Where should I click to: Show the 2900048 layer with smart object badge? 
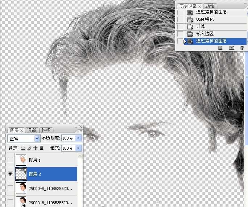pyautogui.click(x=10, y=202)
